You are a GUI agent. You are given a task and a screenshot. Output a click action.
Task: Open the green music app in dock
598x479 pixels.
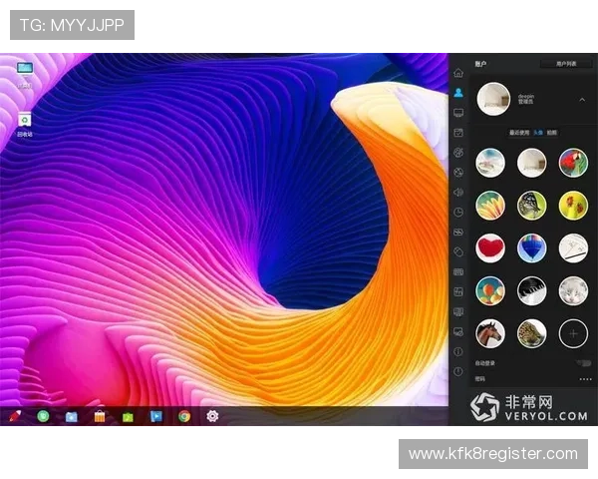click(128, 417)
